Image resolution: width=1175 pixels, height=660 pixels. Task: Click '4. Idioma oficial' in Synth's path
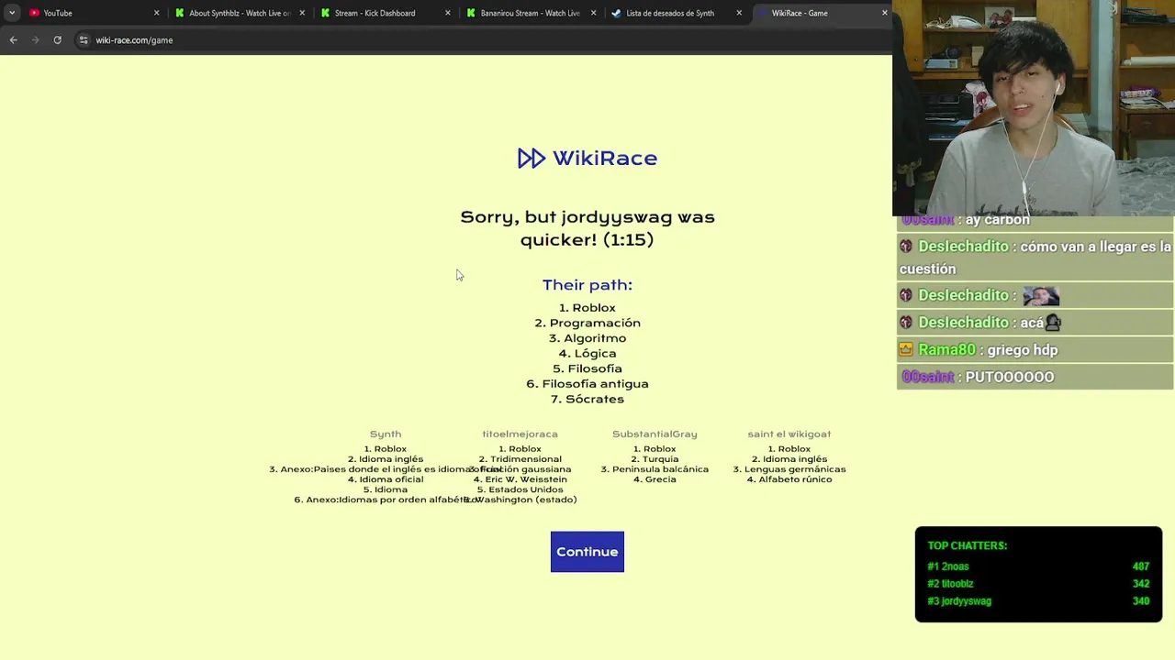386,479
